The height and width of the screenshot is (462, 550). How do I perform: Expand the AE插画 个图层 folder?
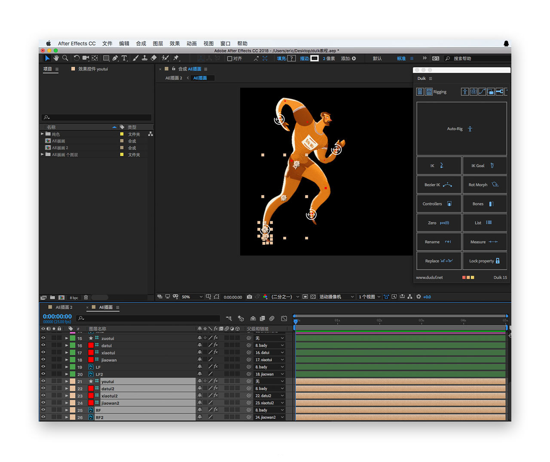tap(42, 154)
